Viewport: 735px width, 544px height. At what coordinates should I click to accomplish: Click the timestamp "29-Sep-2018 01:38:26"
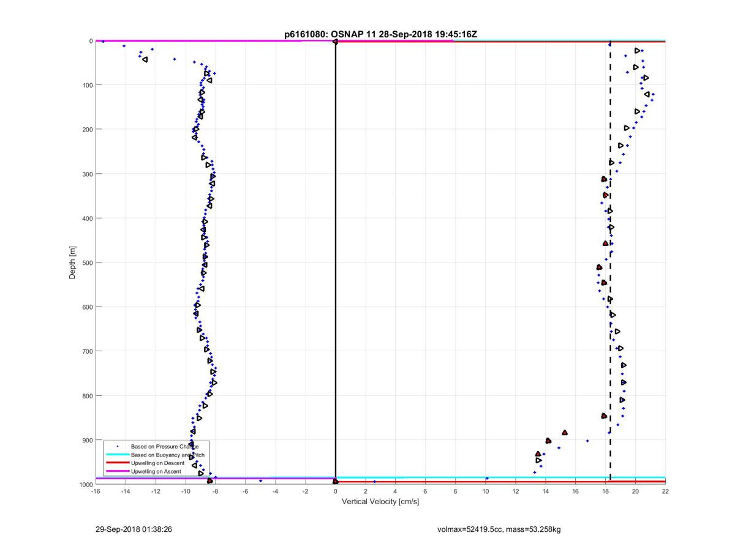coord(134,529)
